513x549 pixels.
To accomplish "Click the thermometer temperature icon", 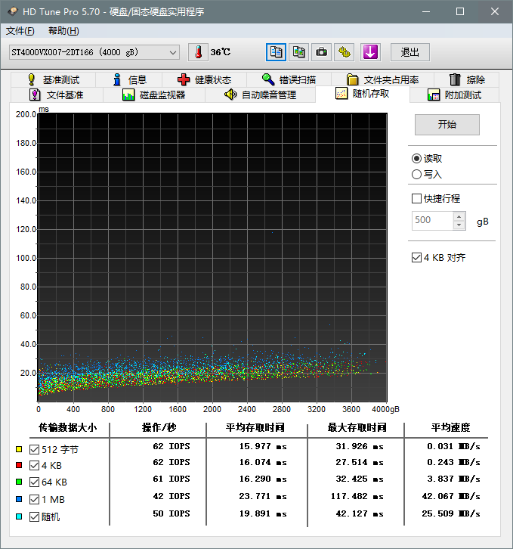I will click(198, 52).
